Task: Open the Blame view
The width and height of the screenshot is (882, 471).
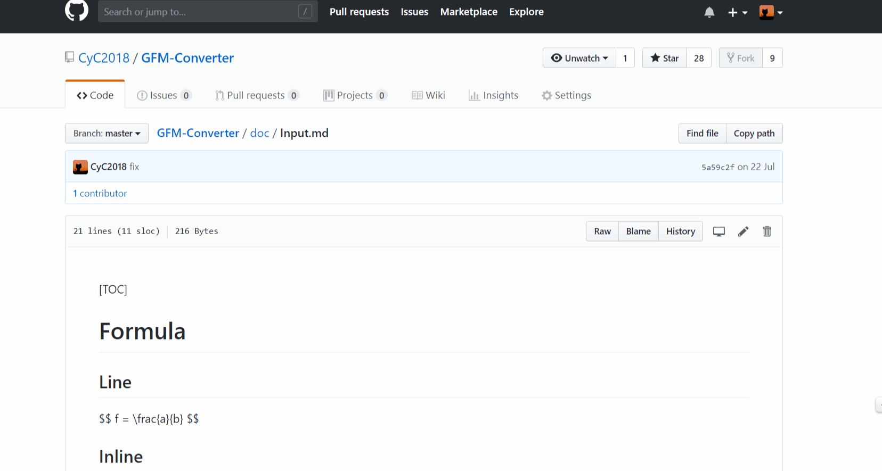Action: pyautogui.click(x=638, y=232)
